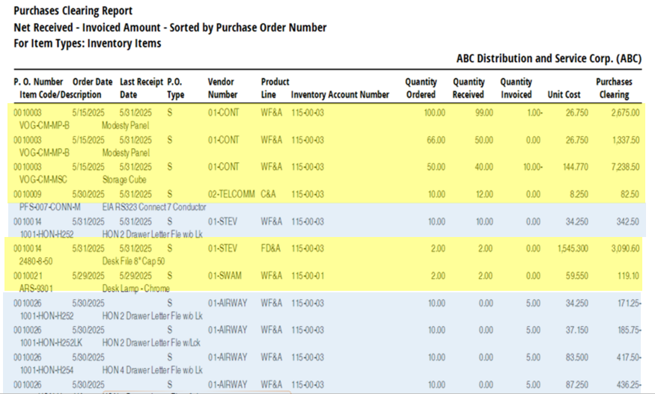Select item code PFS-007-CONN-M
Screen dimensions: 655x394
[x=49, y=207]
